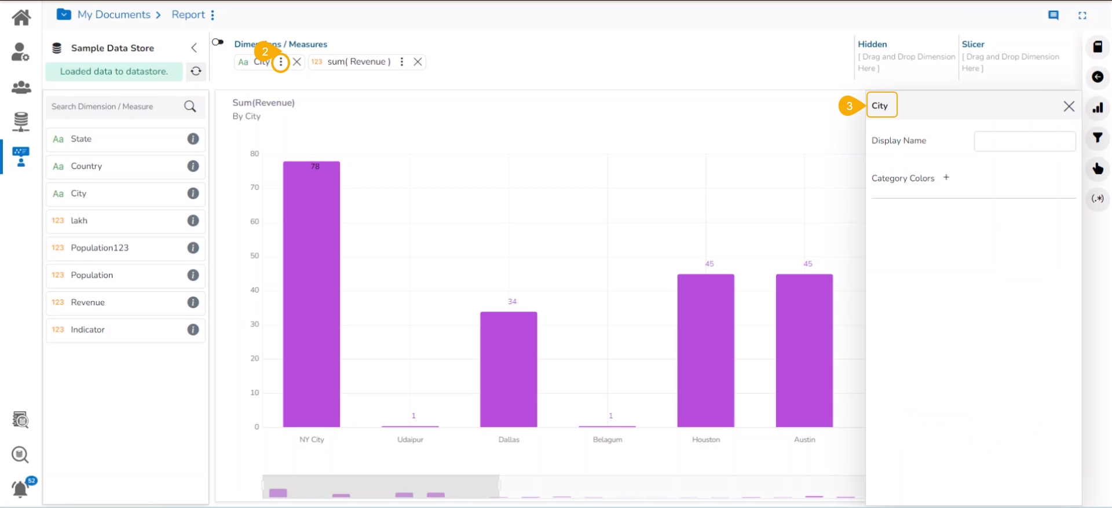Open the sum(Revenue) options menu
1112x508 pixels.
pos(401,62)
